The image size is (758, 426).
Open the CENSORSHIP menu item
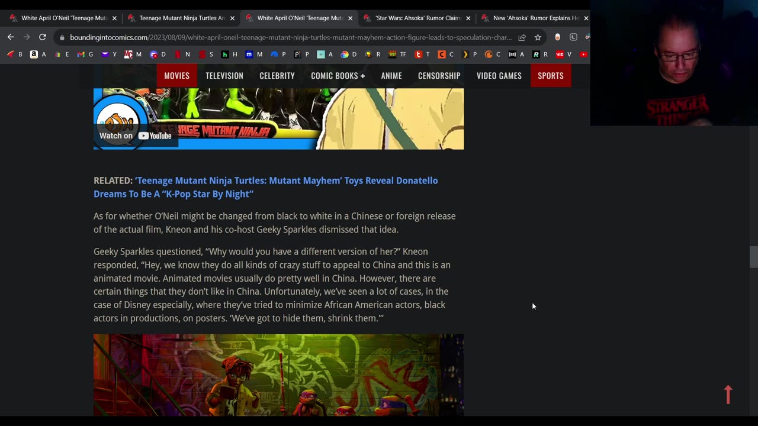[439, 76]
